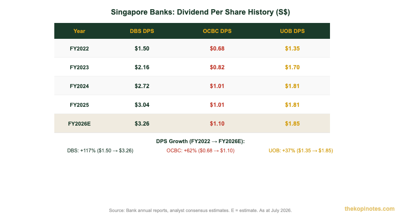The height and width of the screenshot is (217, 401).
Task: Select DBS value $3.26 for FY2026E
Action: 142,124
